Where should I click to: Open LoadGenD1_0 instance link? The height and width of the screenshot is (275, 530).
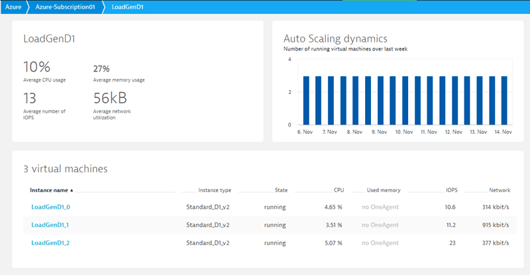tap(51, 207)
